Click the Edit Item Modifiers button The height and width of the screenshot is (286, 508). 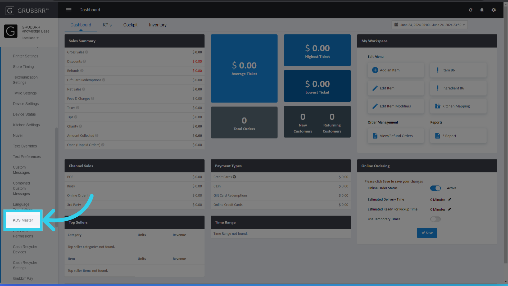click(396, 106)
